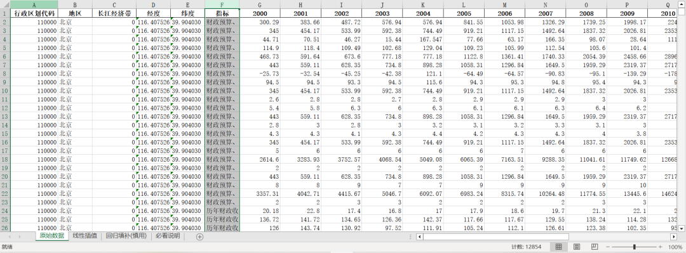Click the 计数: 12854 status text
686x253 pixels.
coord(527,247)
